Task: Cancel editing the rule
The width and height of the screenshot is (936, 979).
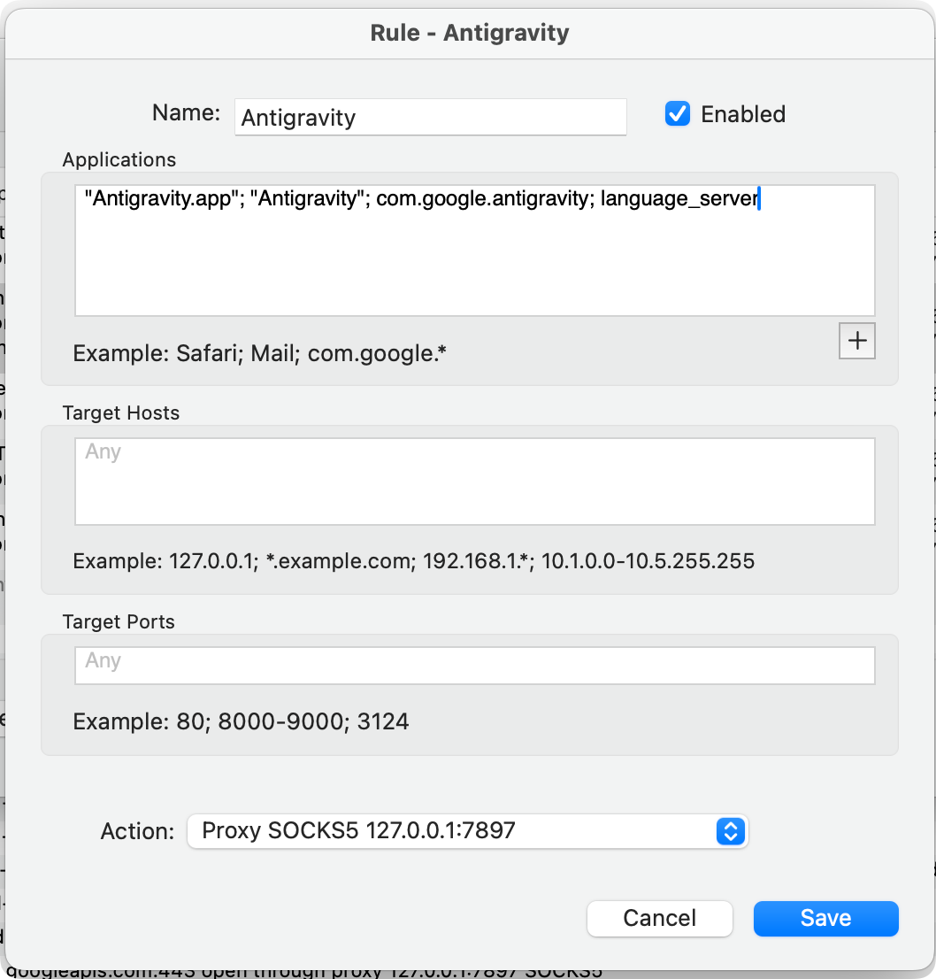Action: pos(660,919)
